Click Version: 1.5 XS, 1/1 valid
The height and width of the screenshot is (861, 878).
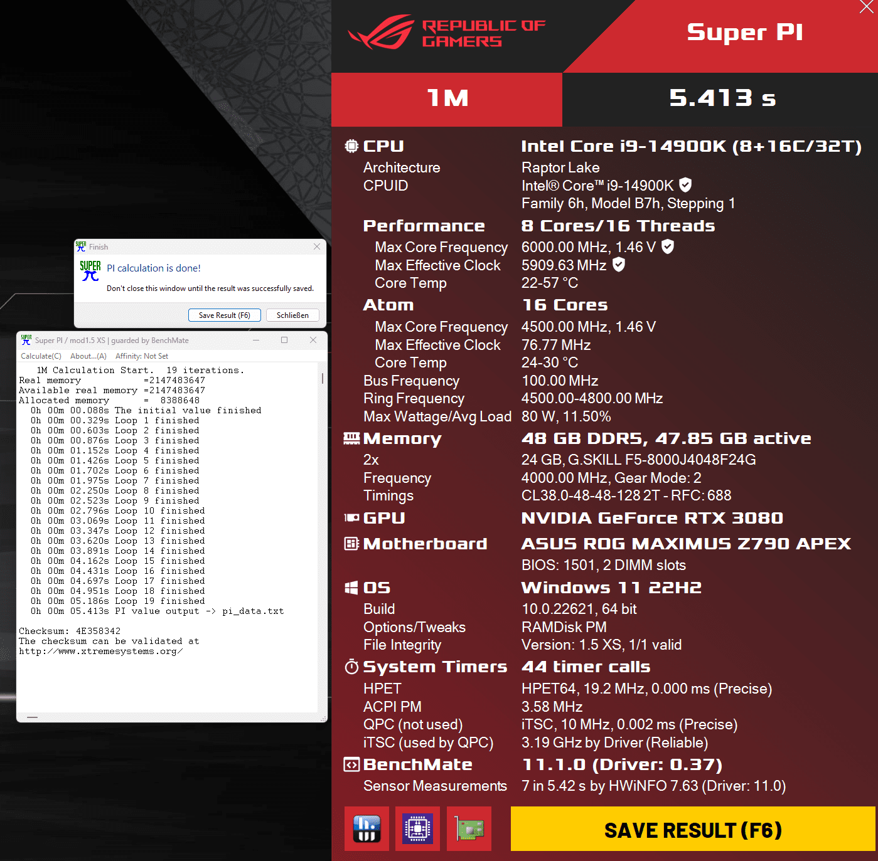(601, 645)
